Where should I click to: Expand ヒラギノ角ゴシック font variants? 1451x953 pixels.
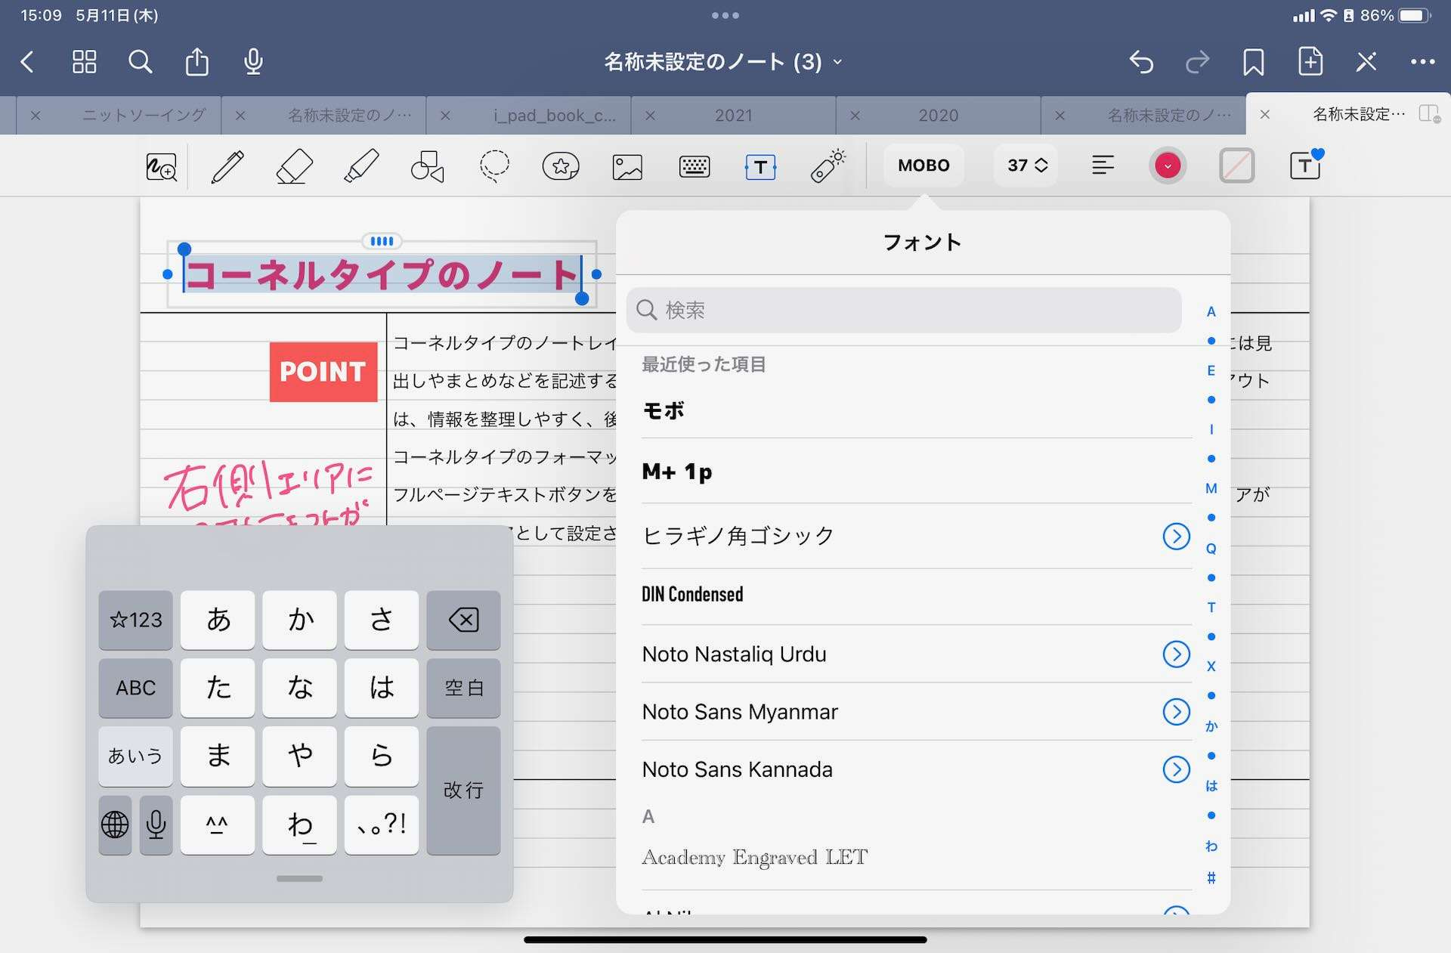click(1176, 537)
